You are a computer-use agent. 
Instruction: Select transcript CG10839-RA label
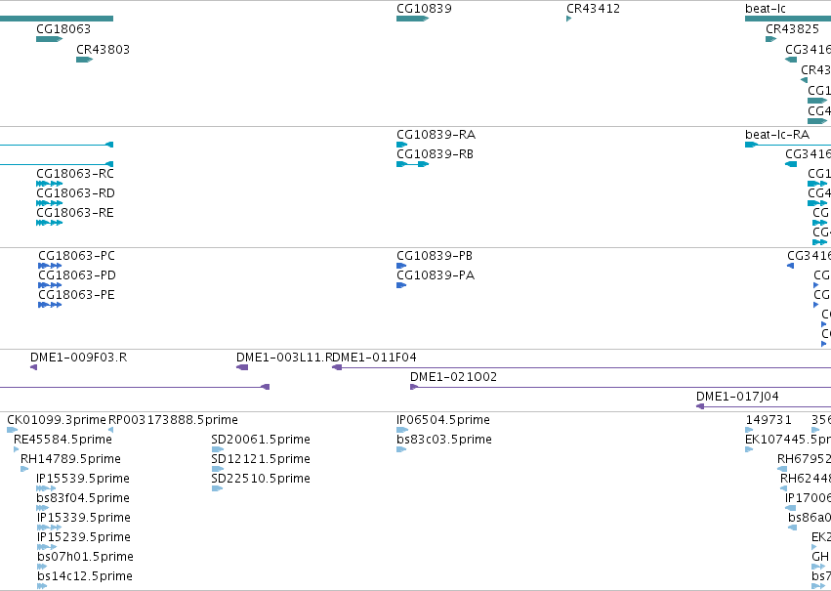tap(436, 135)
